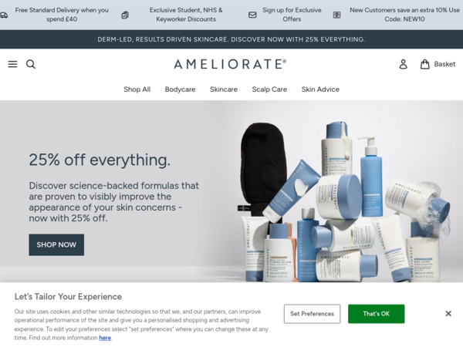Click the delivery truck icon
The width and height of the screenshot is (463, 347).
4,15
